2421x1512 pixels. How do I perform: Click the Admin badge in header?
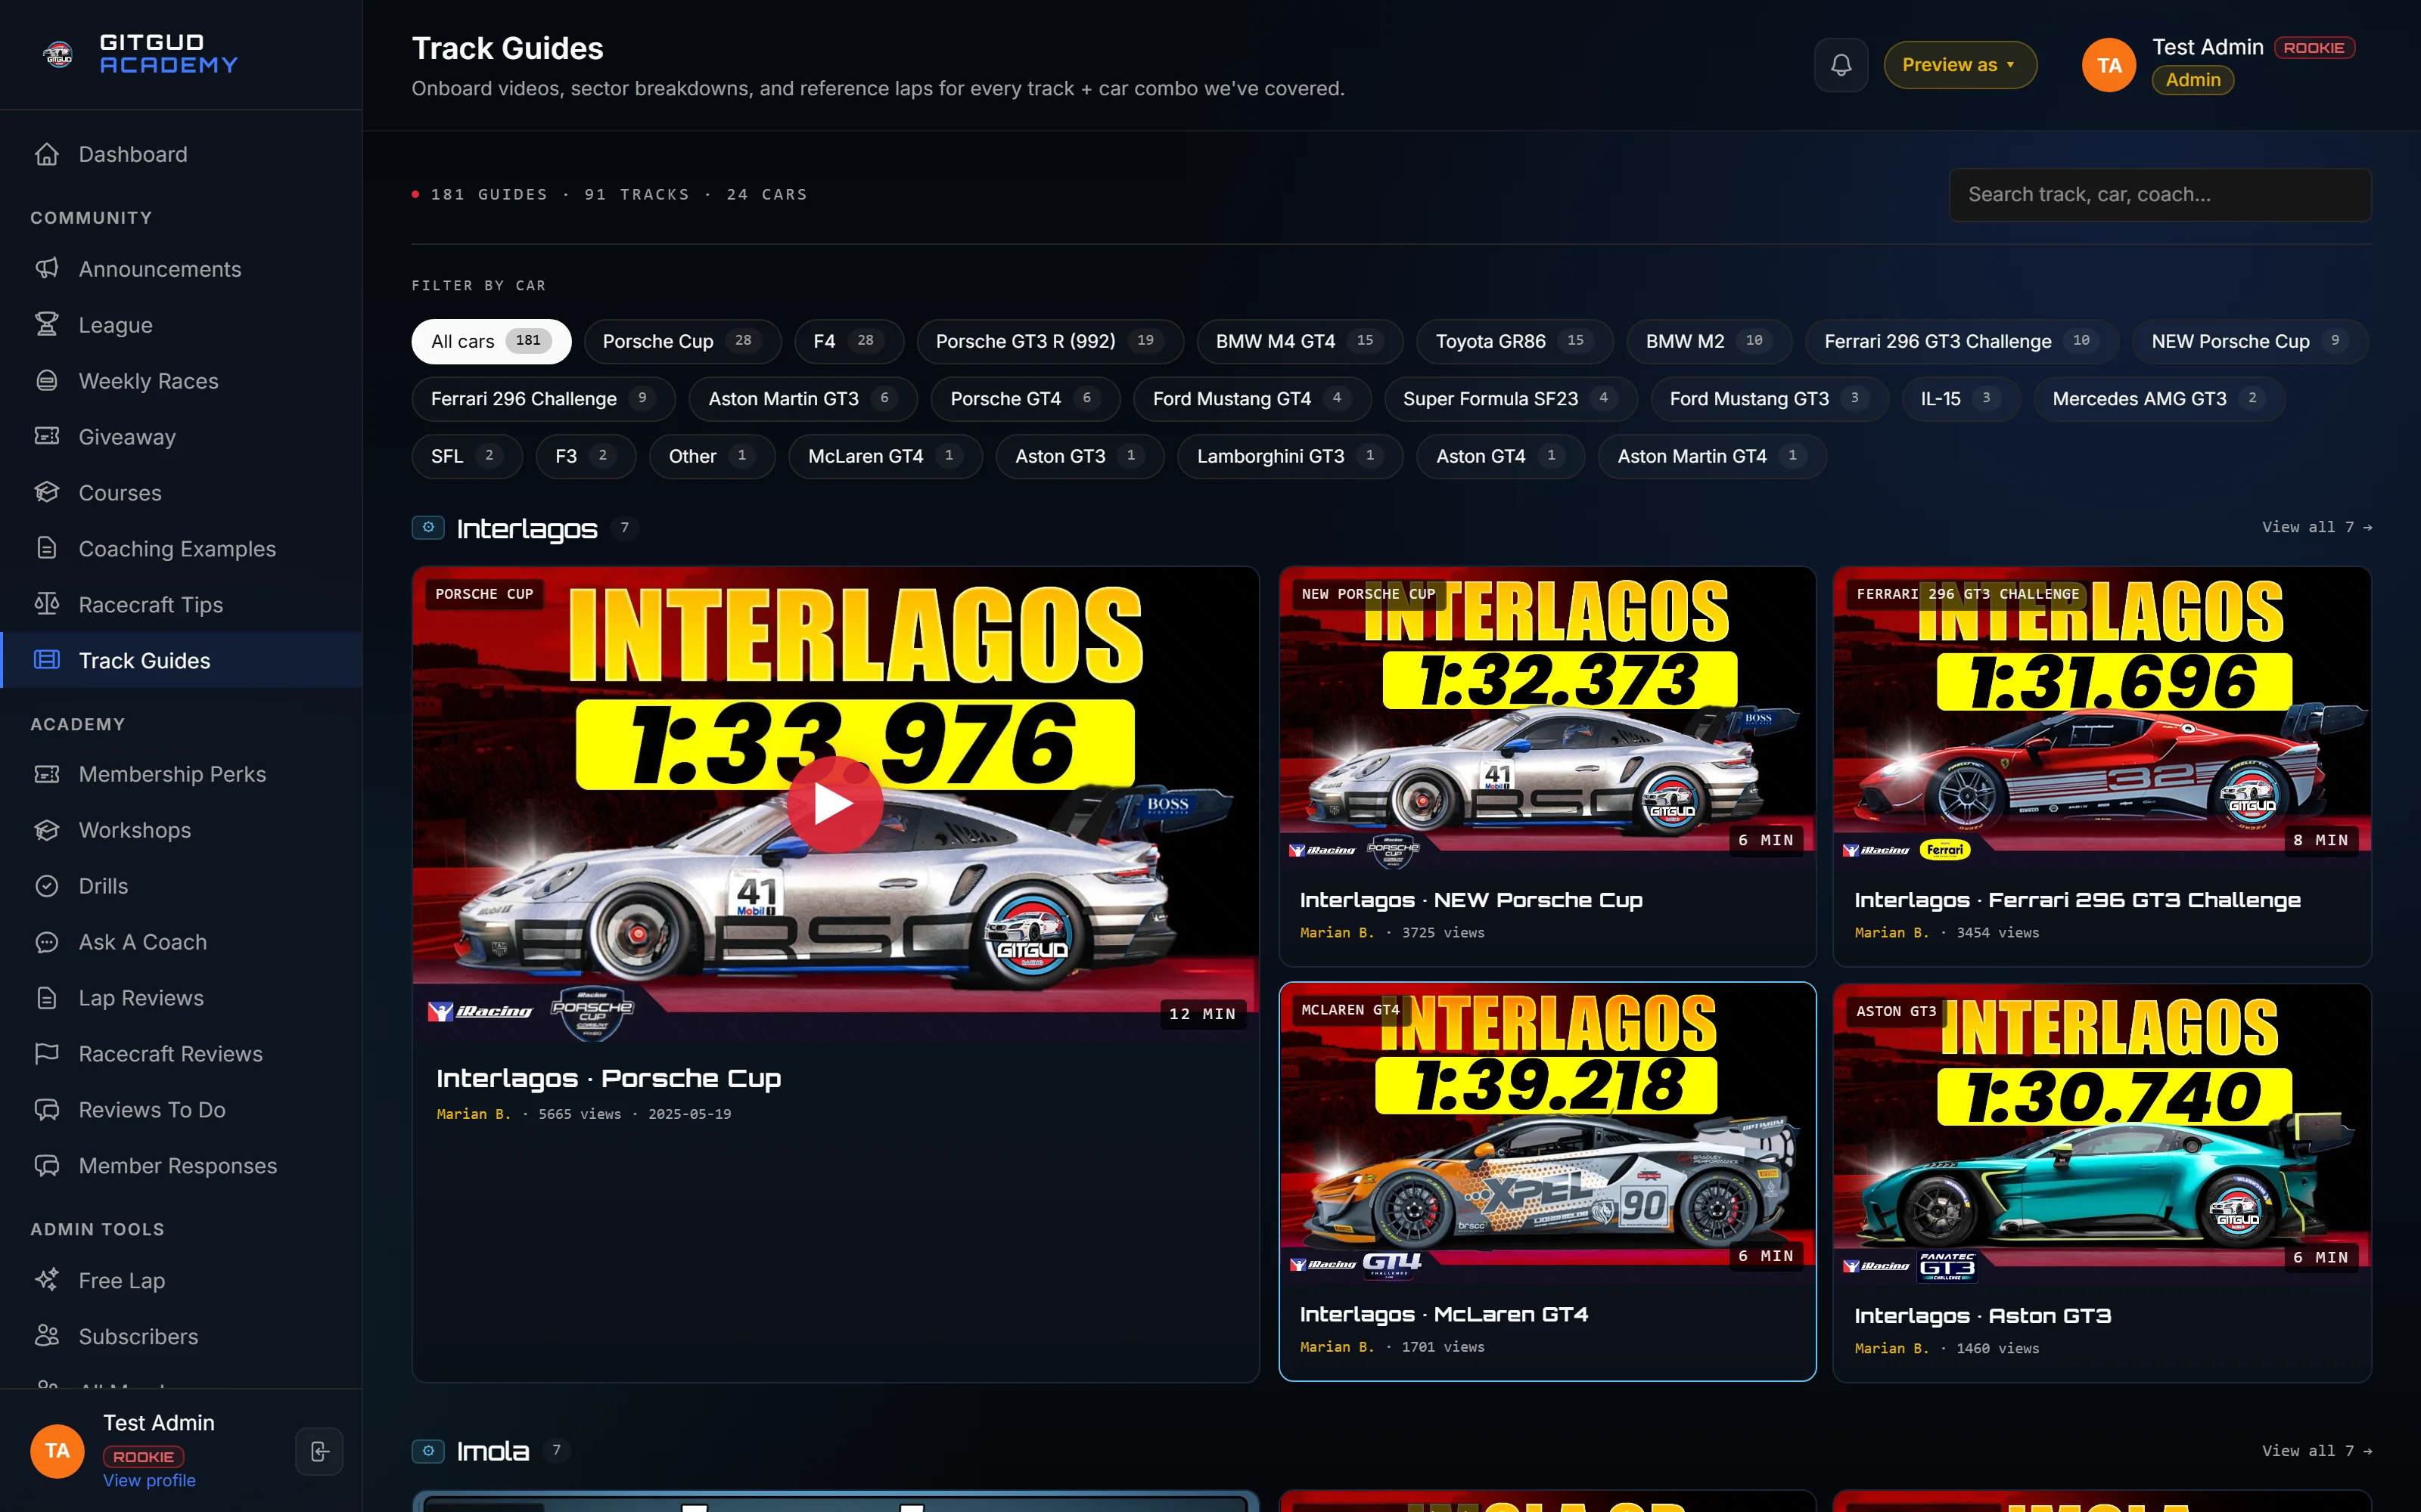coord(2193,80)
